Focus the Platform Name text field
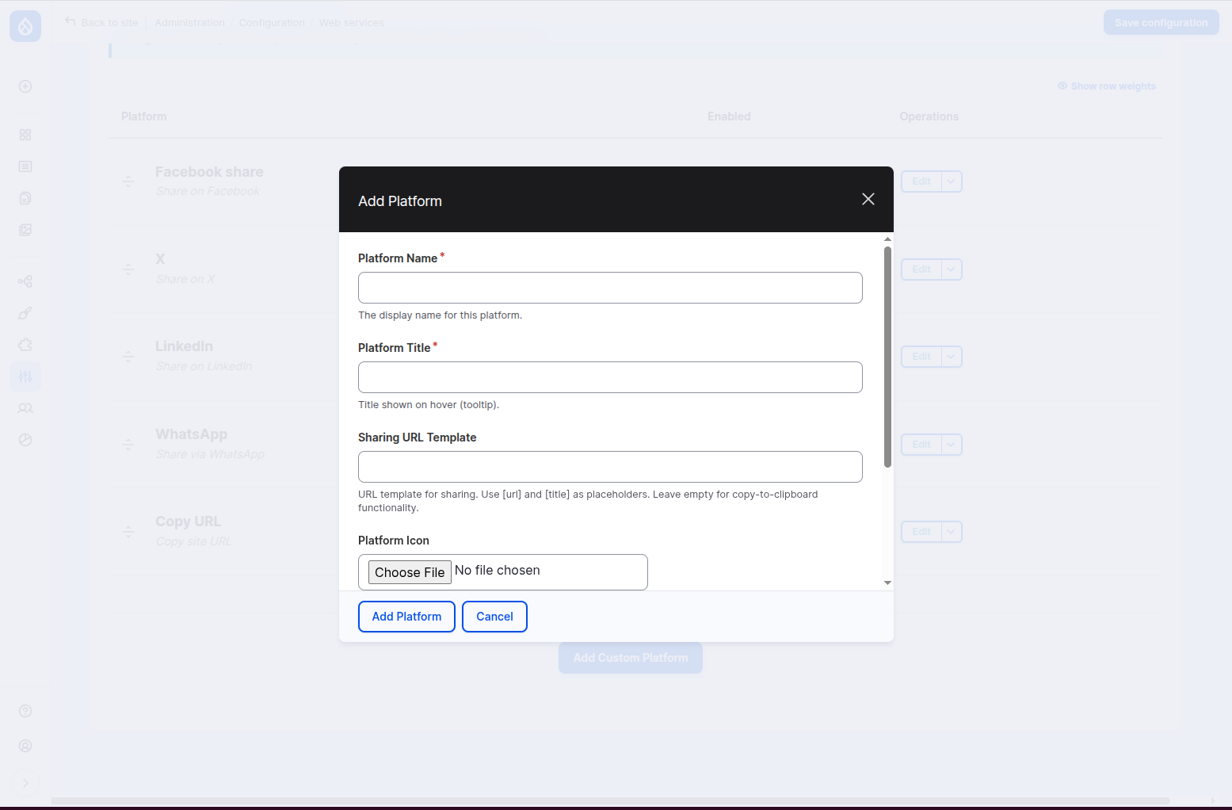Viewport: 1232px width, 810px height. (610, 288)
